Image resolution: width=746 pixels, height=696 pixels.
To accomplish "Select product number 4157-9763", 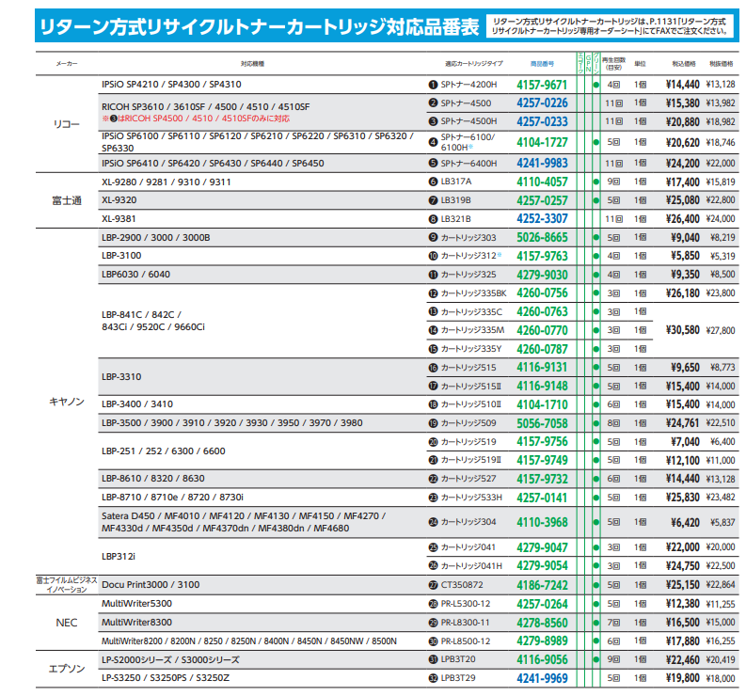I will 542,256.
